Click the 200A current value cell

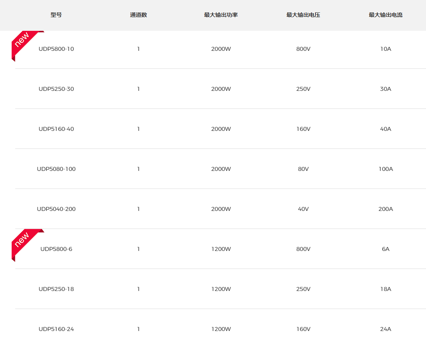pos(386,209)
